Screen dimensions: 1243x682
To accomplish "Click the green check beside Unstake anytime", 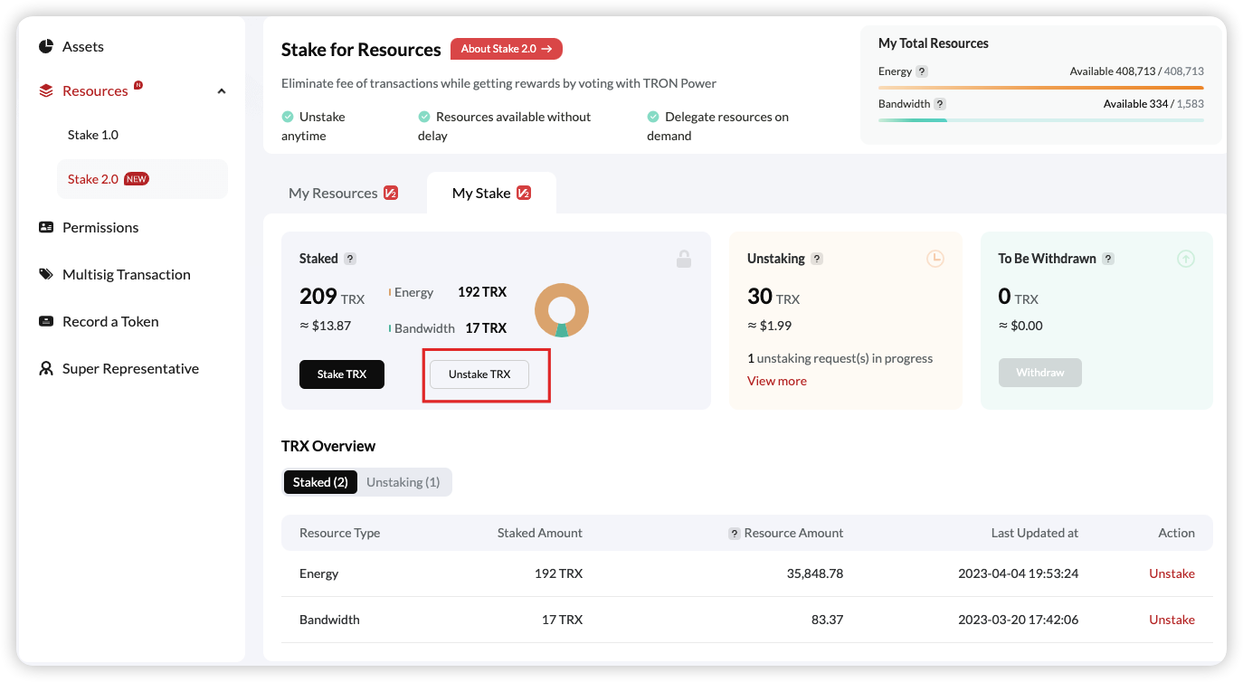I will [288, 117].
